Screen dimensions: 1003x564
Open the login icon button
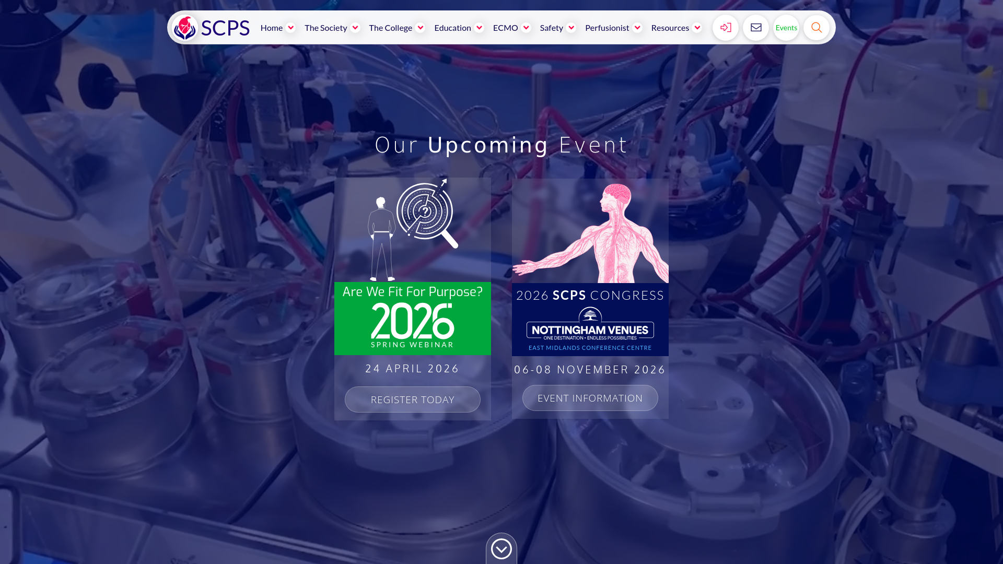(726, 28)
